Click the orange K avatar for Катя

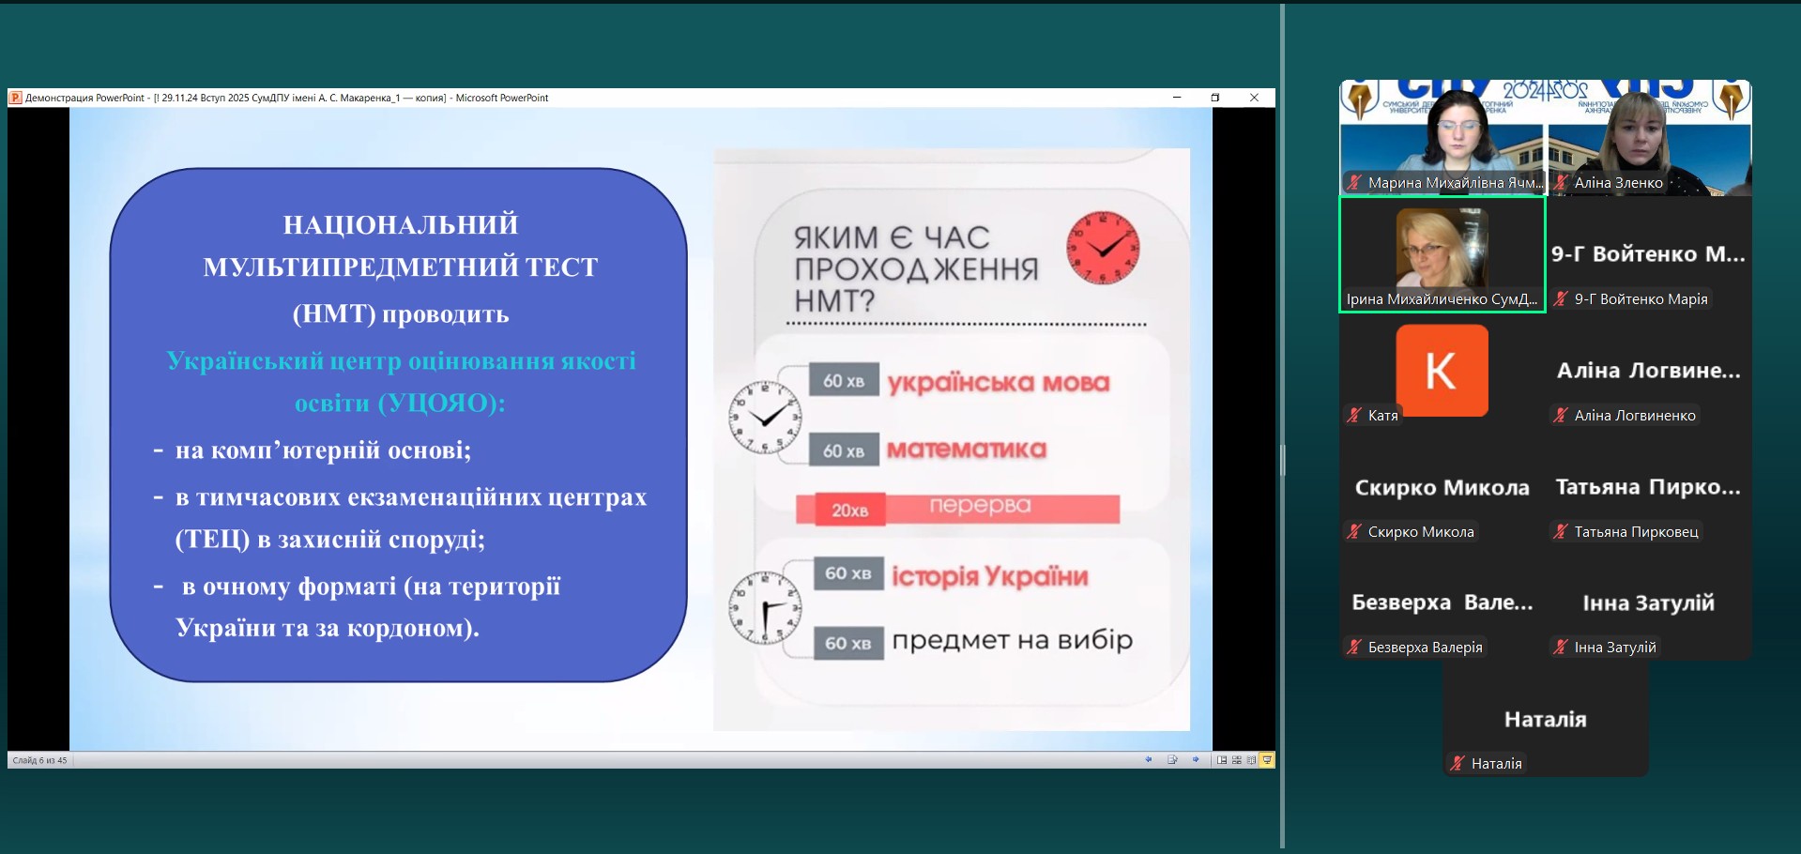[1442, 371]
